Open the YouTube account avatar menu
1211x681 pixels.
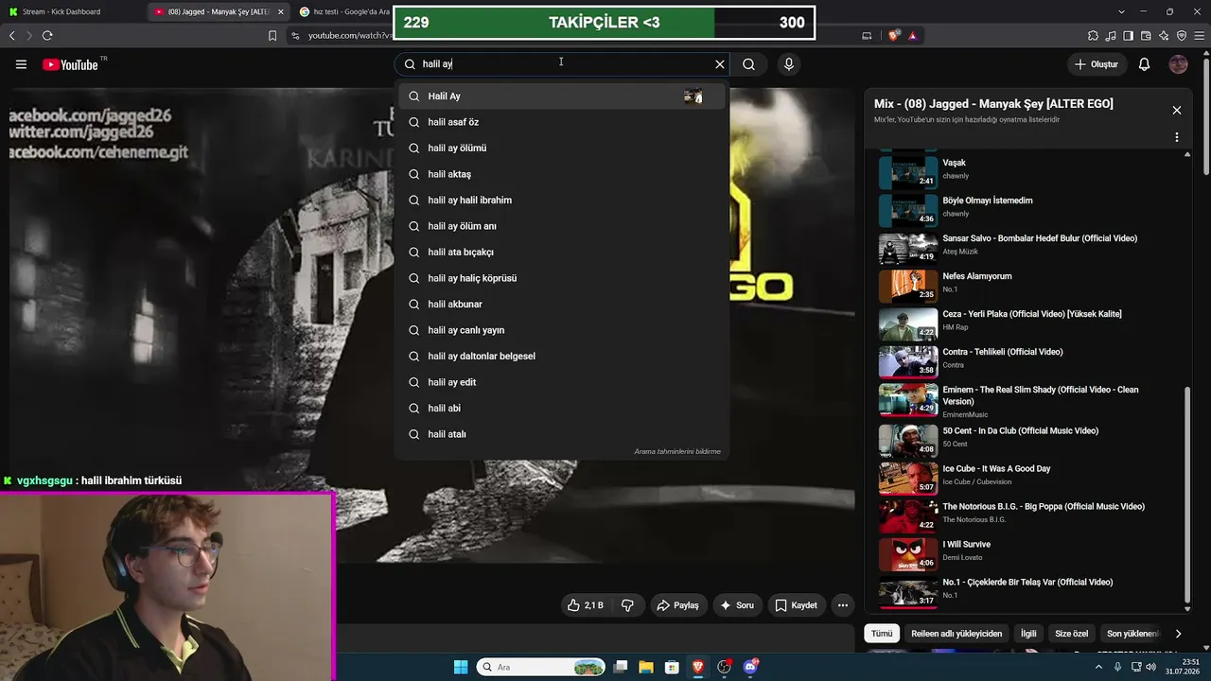[1178, 64]
